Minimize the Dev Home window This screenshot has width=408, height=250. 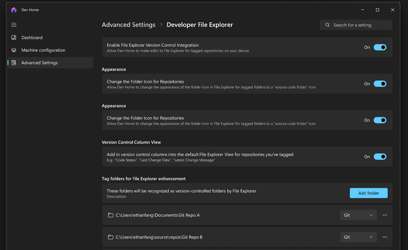[x=362, y=10]
